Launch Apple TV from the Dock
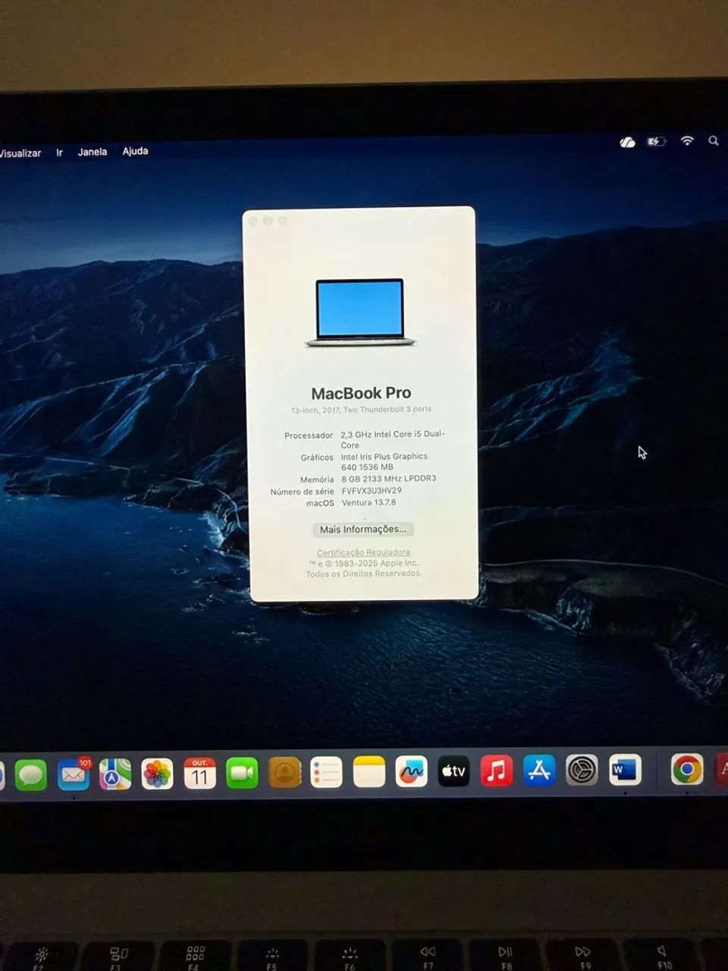This screenshot has width=728, height=971. pyautogui.click(x=453, y=771)
